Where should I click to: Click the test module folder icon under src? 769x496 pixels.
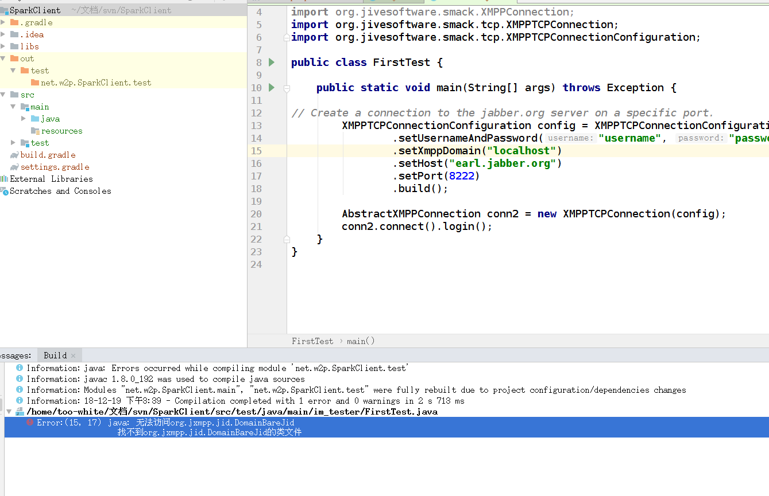click(x=25, y=143)
